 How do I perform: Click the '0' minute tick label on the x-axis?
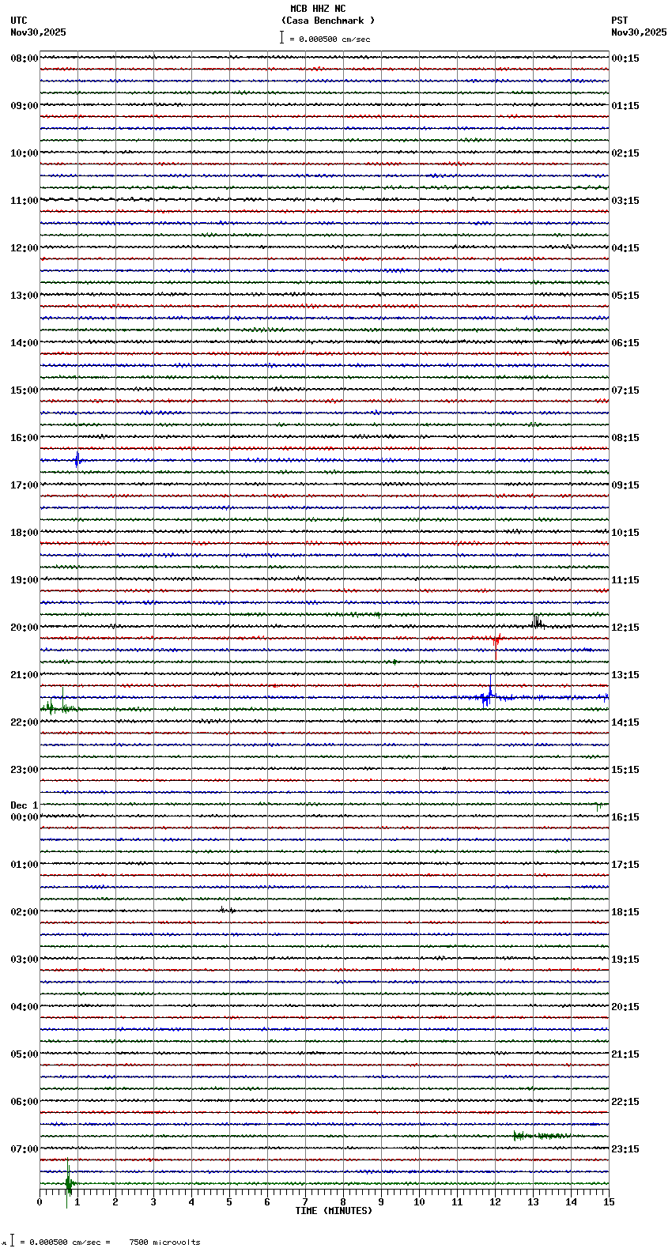(x=40, y=1202)
